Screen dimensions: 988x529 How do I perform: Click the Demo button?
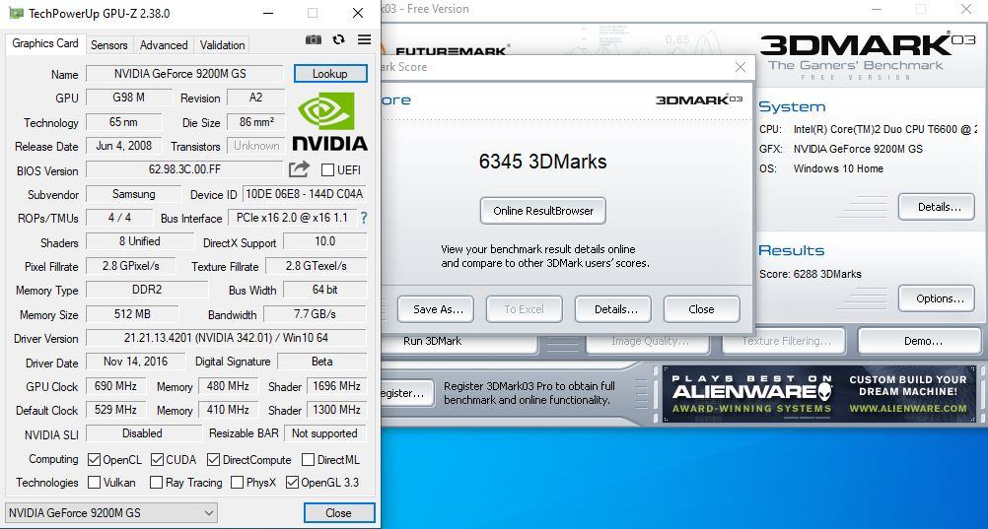(921, 341)
